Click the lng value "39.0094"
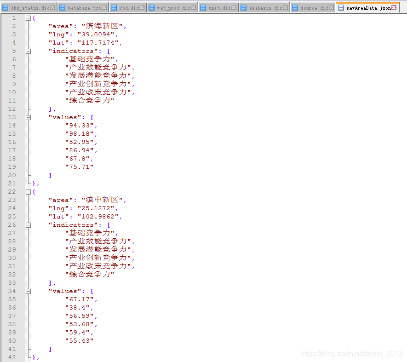 96,34
